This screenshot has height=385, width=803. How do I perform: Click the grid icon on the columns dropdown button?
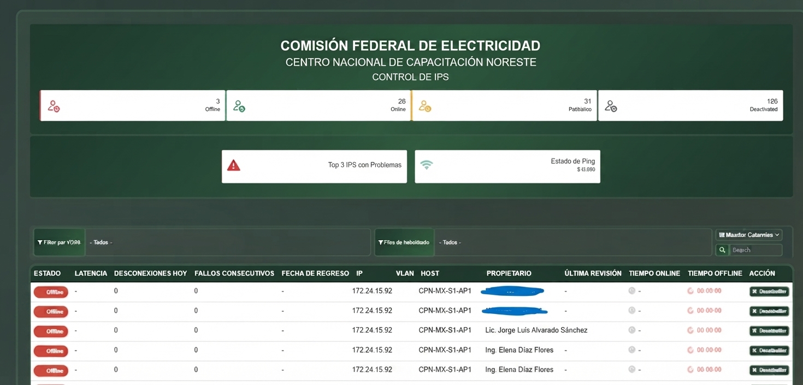(x=722, y=235)
